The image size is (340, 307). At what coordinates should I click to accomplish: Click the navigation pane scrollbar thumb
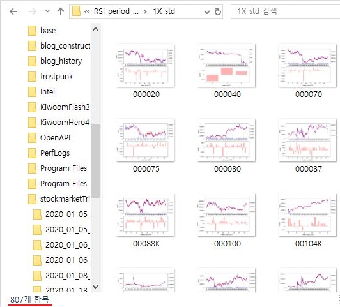pos(95,161)
